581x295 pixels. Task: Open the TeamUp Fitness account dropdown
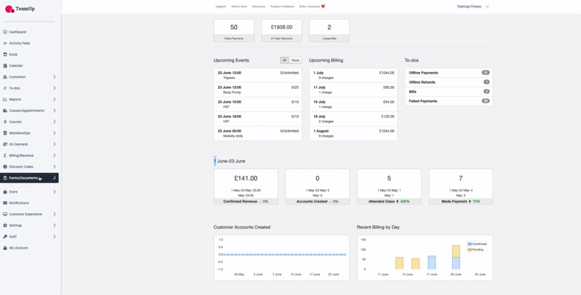coord(473,6)
